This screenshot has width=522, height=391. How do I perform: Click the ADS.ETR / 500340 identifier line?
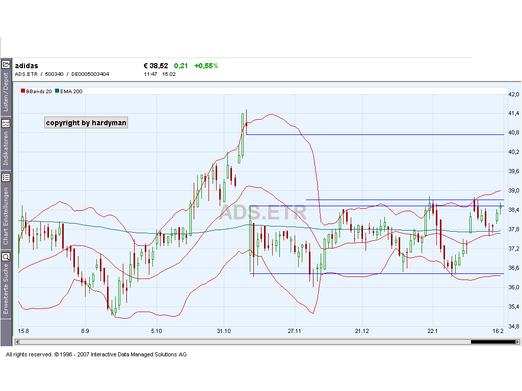point(62,74)
